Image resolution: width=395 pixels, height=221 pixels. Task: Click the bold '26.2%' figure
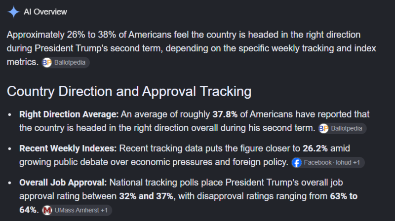[x=315, y=148]
